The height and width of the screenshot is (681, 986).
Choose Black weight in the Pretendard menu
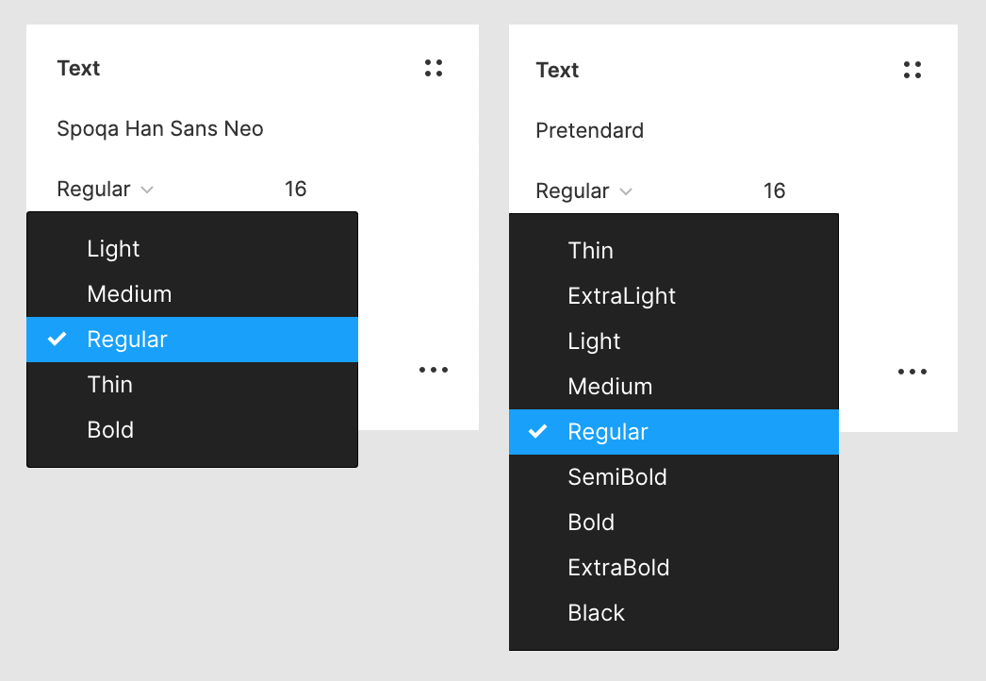click(596, 613)
